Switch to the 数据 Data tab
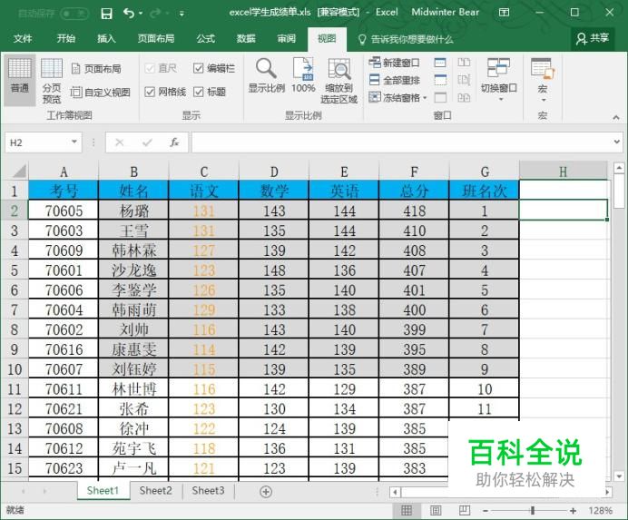The image size is (628, 520). 246,39
